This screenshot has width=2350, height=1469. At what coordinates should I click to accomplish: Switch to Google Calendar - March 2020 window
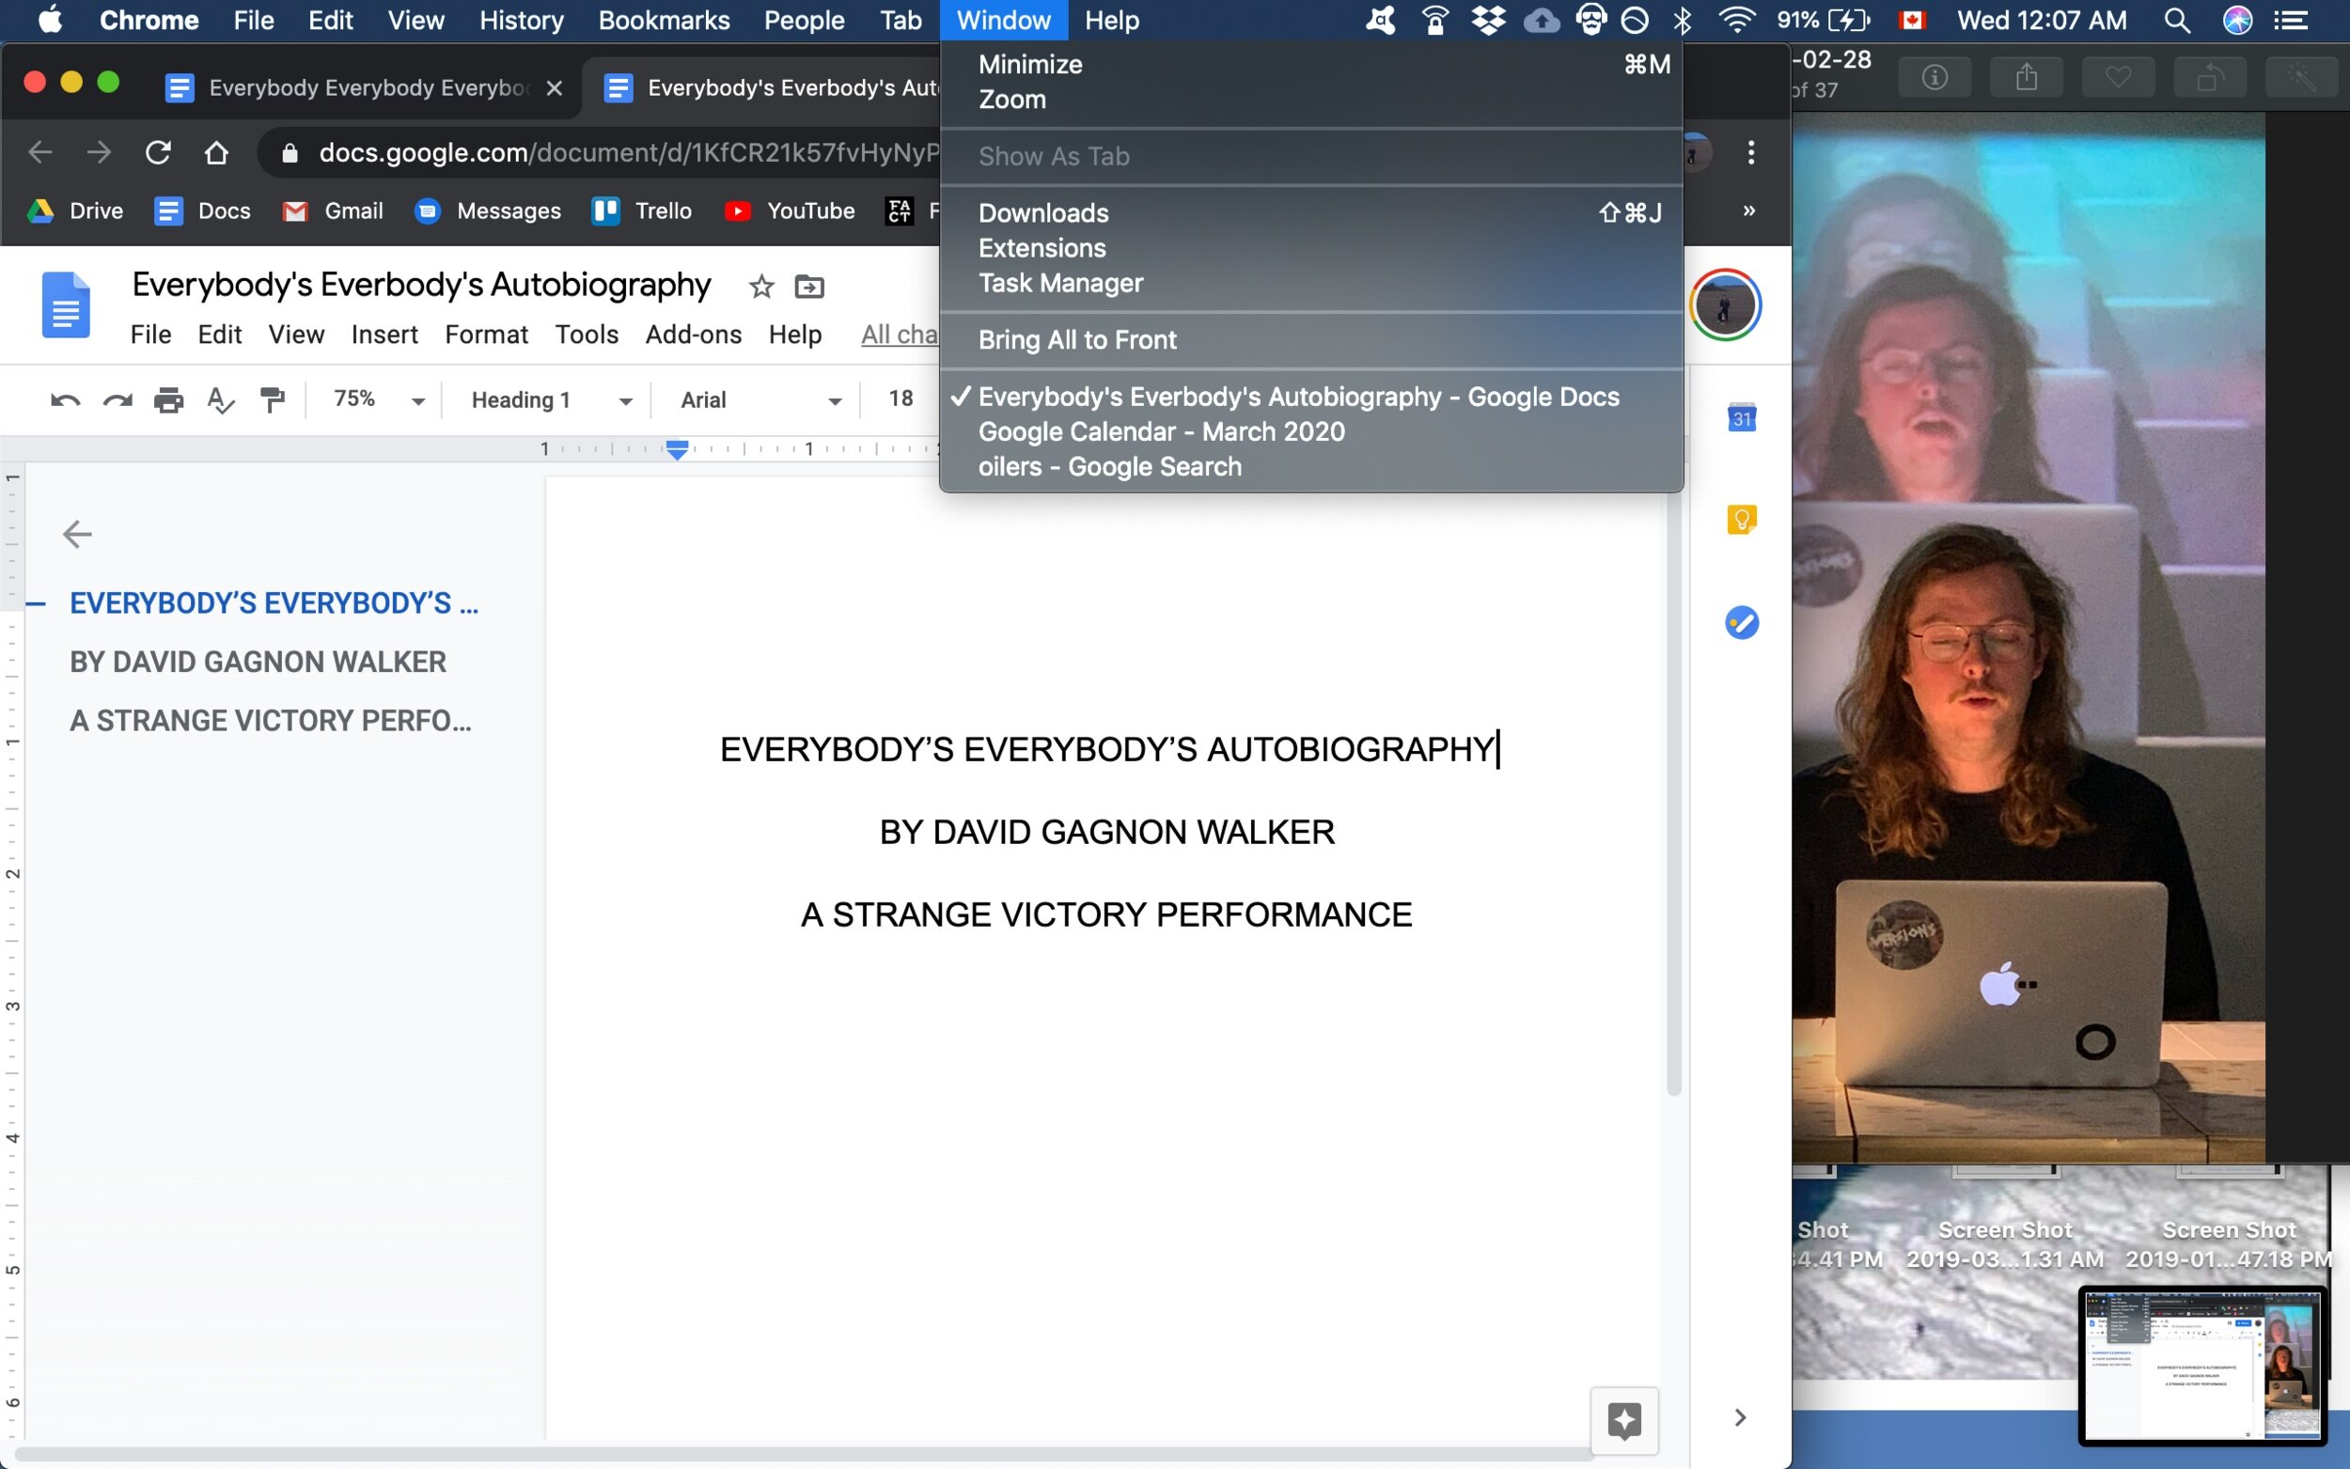point(1311,431)
